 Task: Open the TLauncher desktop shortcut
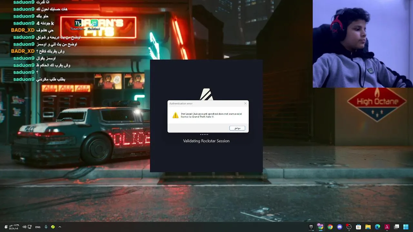[x=78, y=25]
